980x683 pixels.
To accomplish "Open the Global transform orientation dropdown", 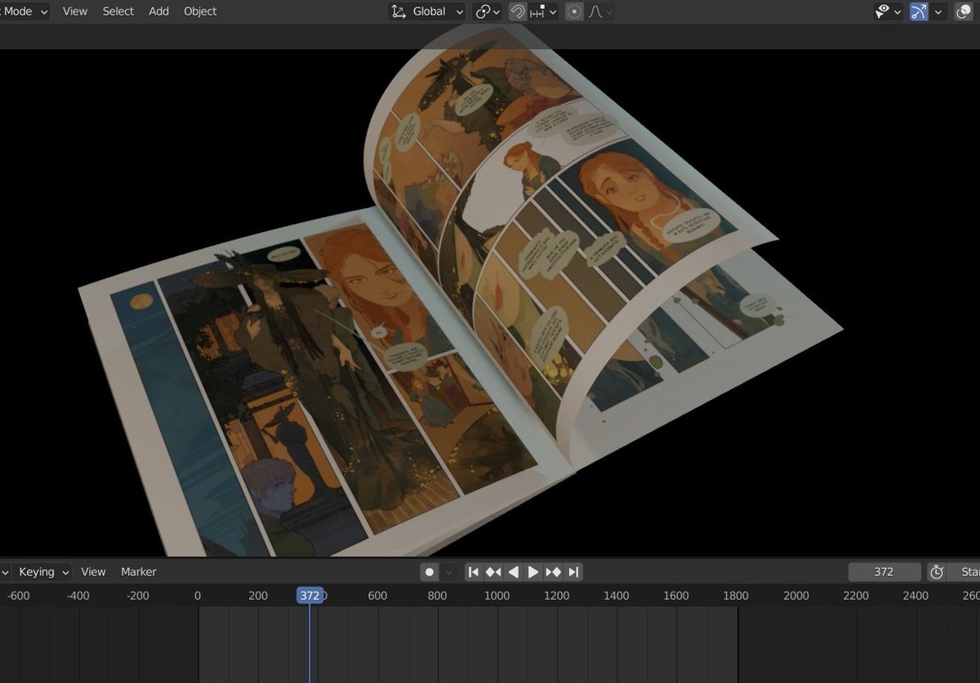I will [x=426, y=11].
